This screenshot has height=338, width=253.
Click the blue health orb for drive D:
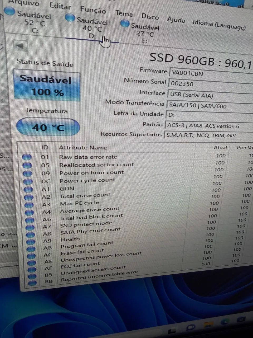[x=70, y=17]
